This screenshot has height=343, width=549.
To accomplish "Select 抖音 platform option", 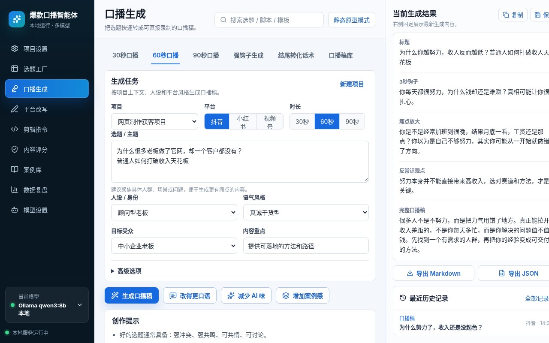I will click(217, 121).
